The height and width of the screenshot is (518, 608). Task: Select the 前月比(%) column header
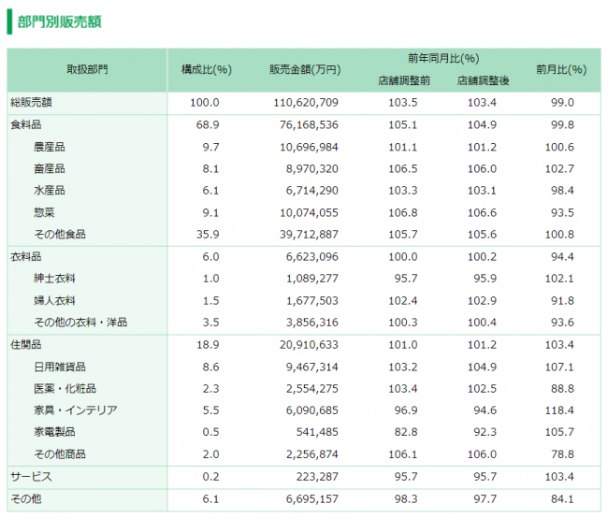(x=561, y=69)
